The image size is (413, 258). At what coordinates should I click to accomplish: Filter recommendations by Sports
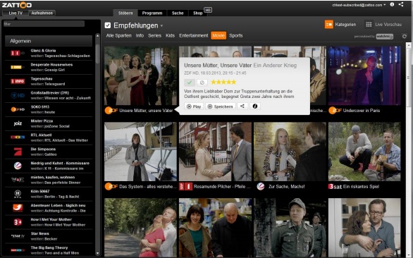click(235, 35)
